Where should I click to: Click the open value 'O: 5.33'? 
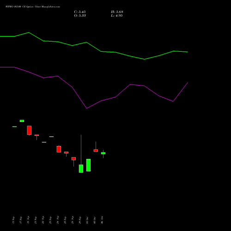tap(80, 16)
